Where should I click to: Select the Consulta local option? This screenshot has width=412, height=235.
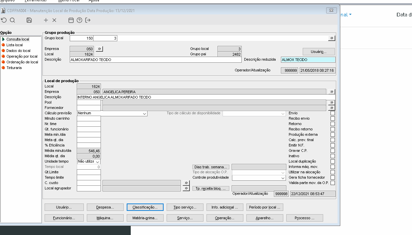point(18,39)
